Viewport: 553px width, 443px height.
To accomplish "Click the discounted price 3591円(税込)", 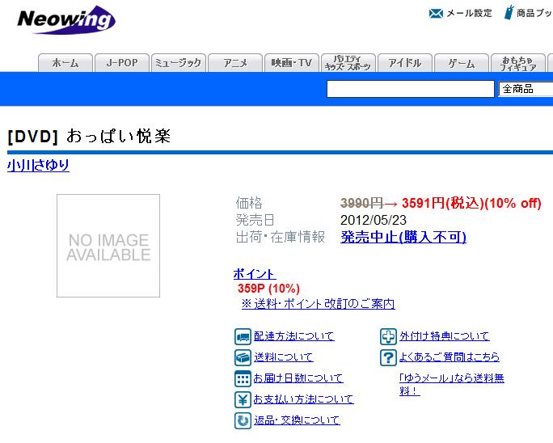I will 443,203.
